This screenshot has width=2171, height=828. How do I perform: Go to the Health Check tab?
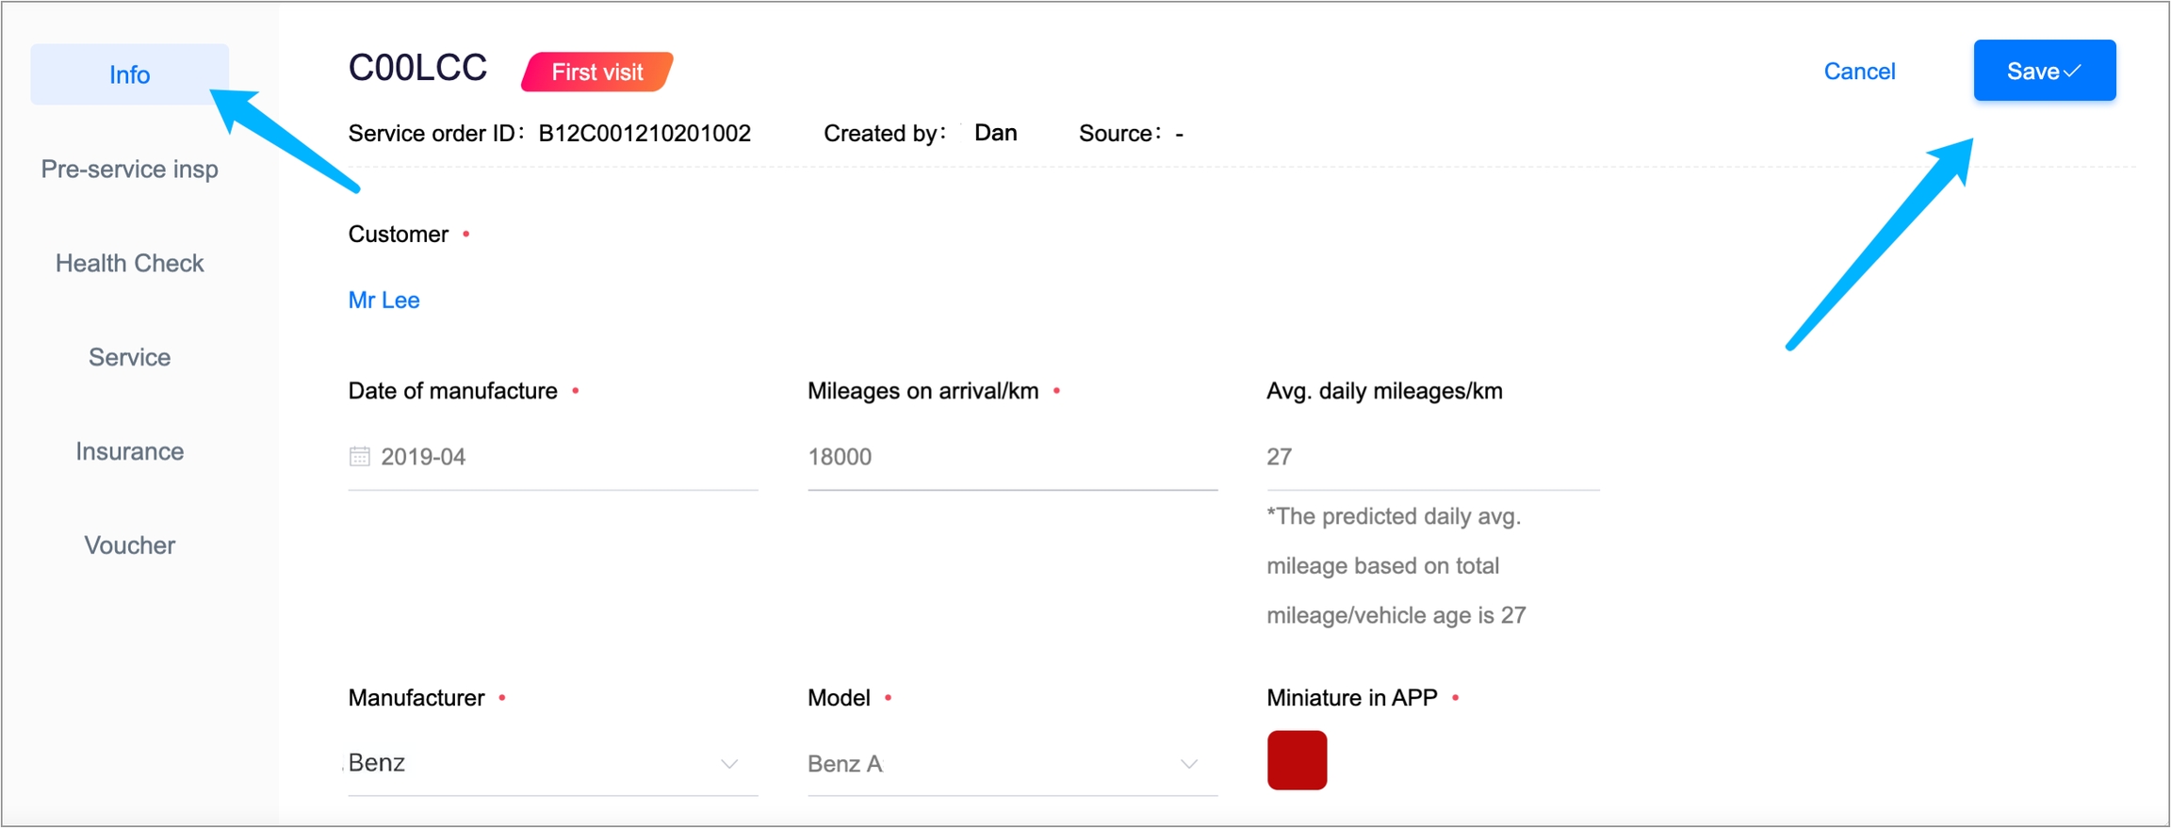coord(129,264)
